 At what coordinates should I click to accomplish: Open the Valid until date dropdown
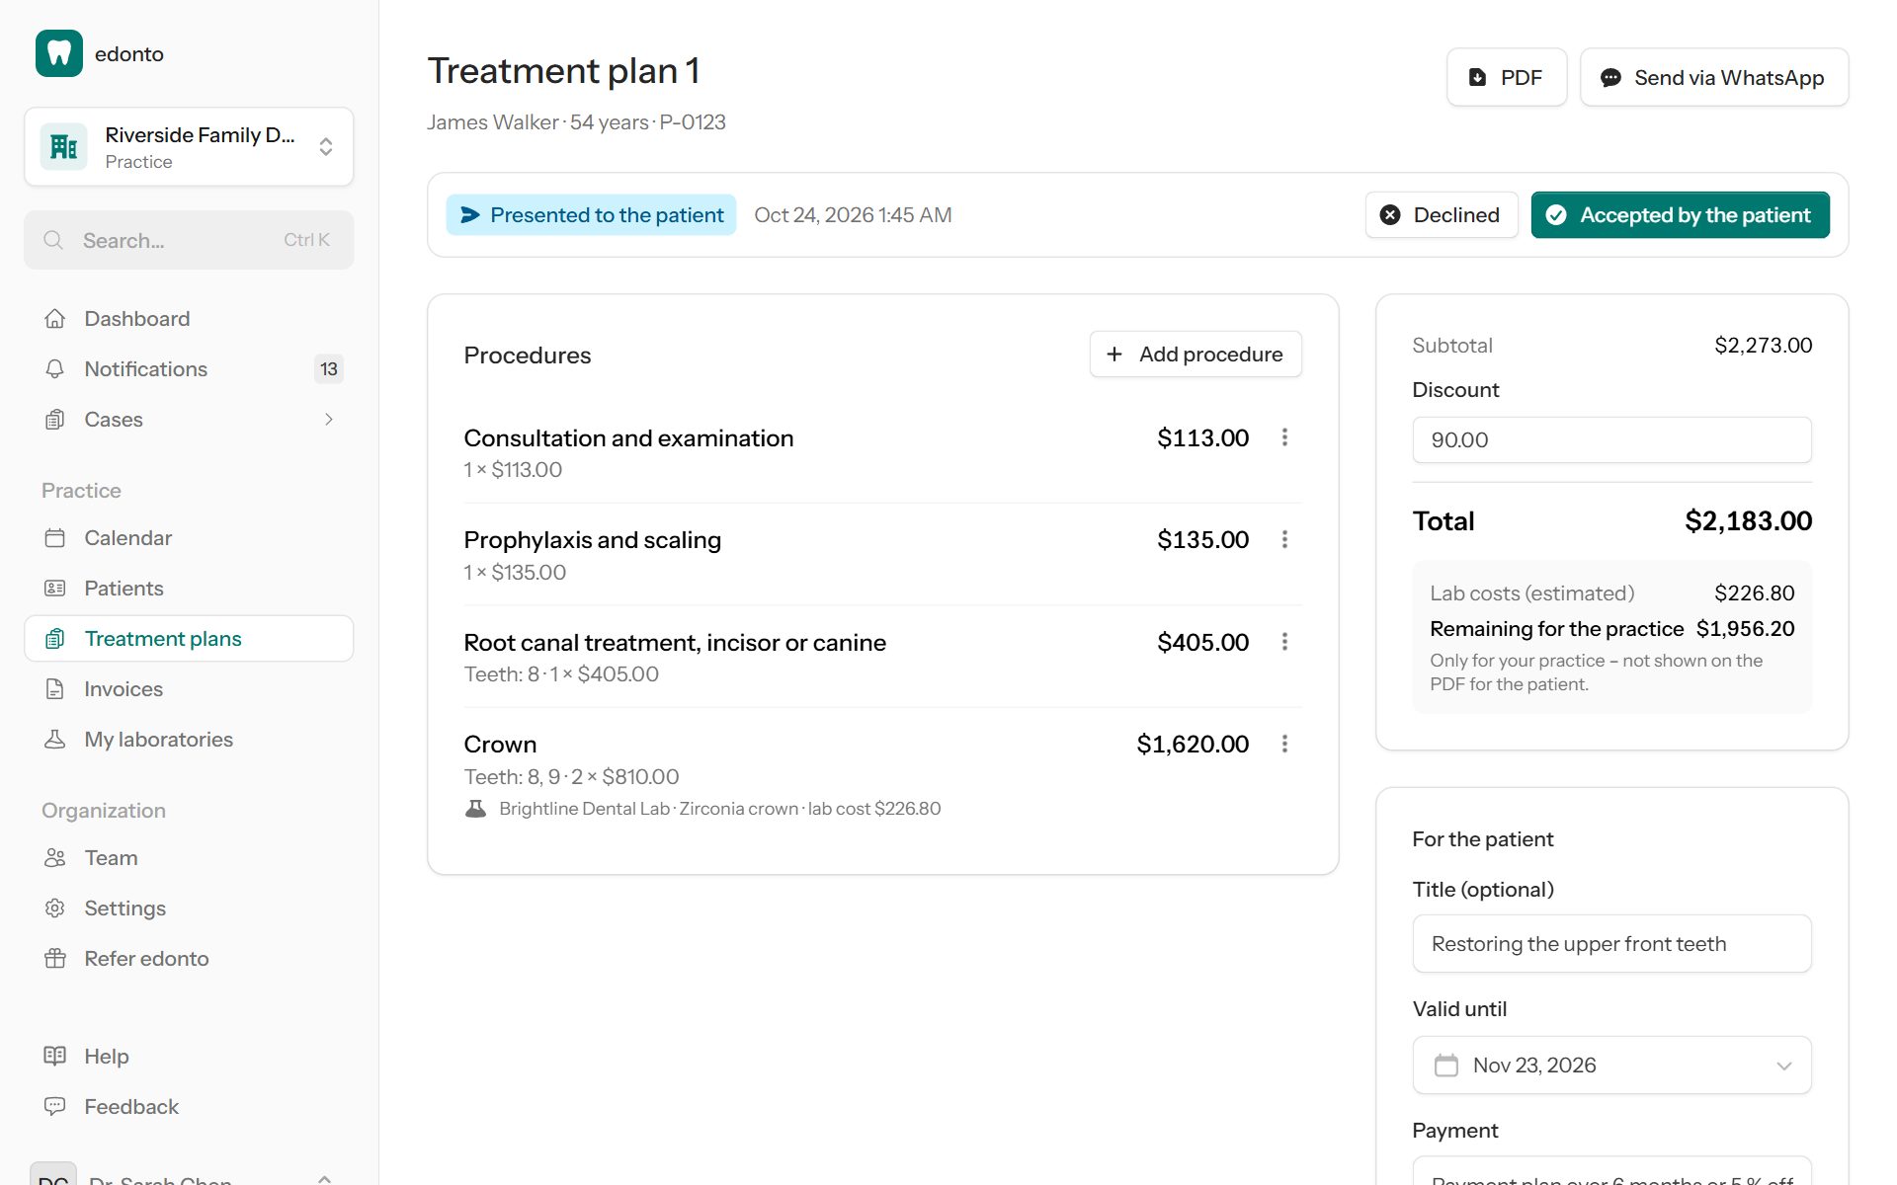pos(1611,1065)
